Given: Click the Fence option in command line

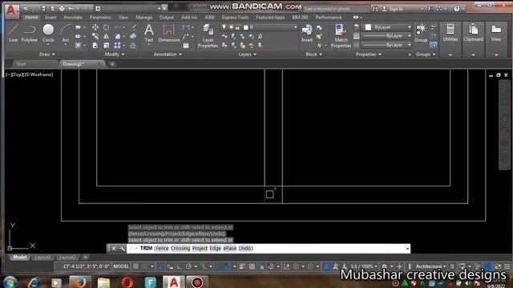Looking at the screenshot, I should [x=162, y=249].
